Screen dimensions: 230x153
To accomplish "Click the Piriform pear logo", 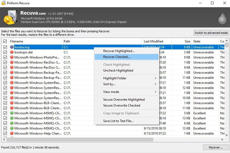I will pos(222,18).
